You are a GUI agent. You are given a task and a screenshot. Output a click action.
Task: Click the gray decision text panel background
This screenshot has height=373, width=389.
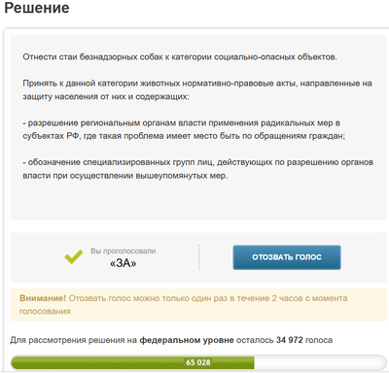point(198,201)
